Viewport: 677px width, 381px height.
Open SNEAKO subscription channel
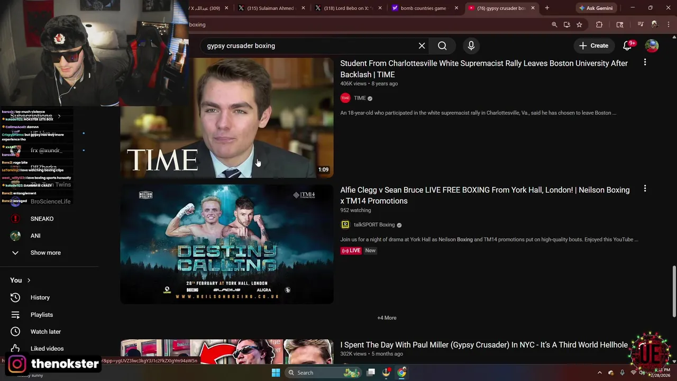click(42, 219)
